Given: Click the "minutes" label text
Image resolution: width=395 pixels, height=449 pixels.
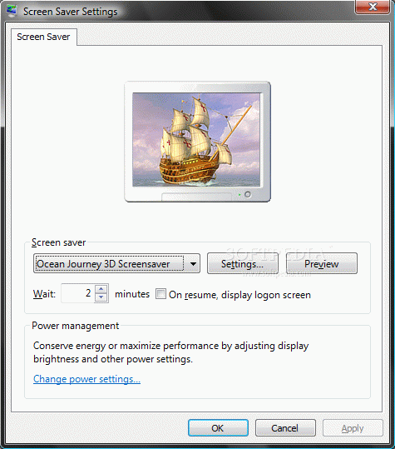Looking at the screenshot, I should (132, 294).
